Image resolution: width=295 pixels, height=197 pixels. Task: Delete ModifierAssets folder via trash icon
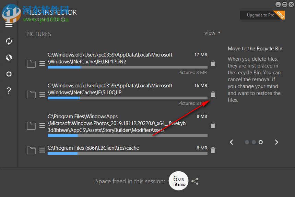(213, 125)
